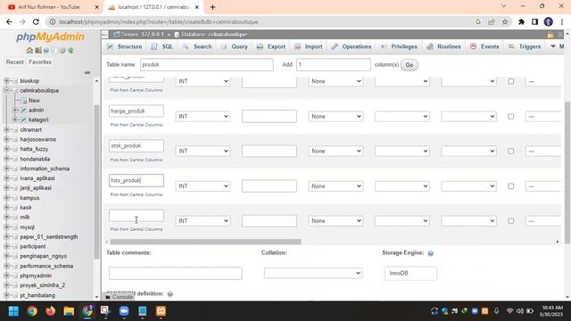Click the Go button to add columns
571x321 pixels.
coord(410,65)
